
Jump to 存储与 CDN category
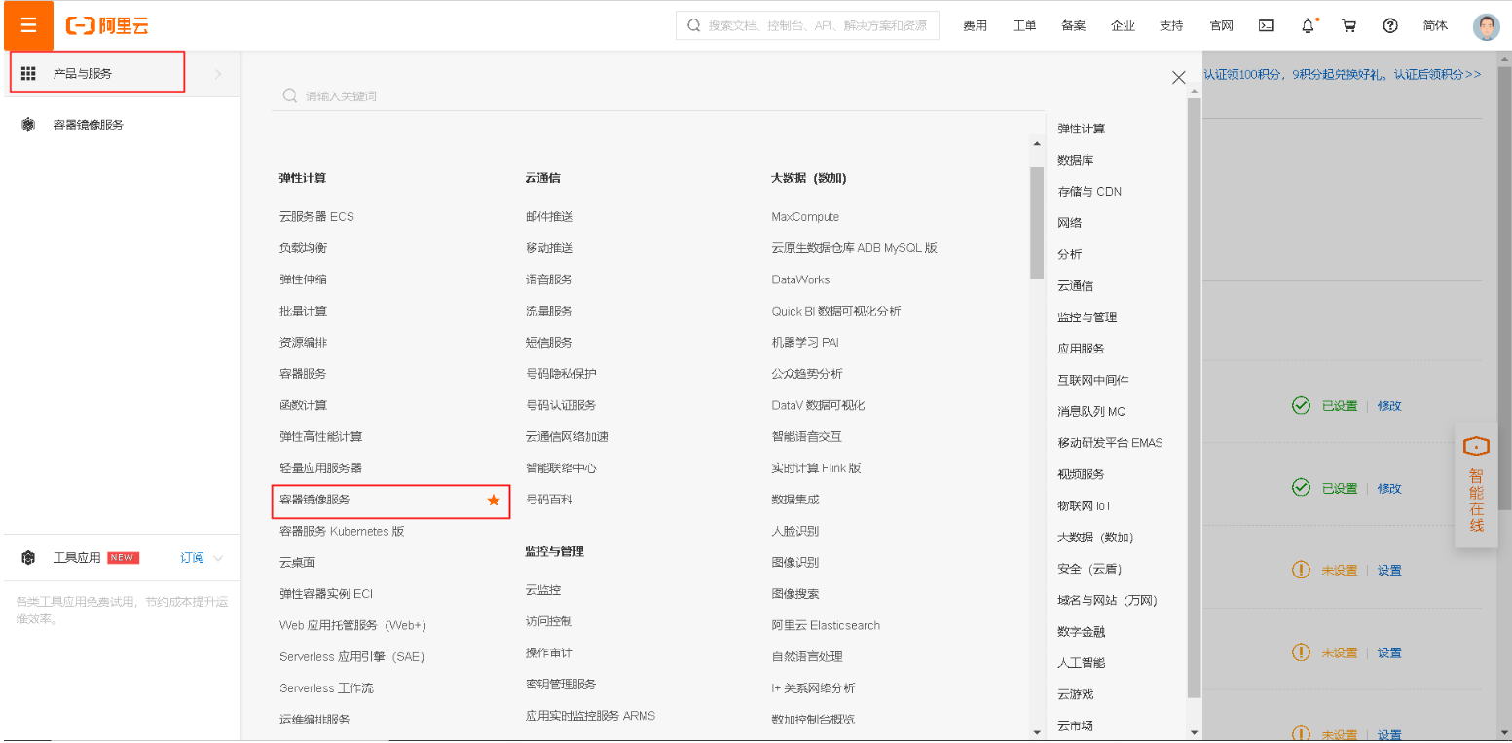tap(1089, 192)
